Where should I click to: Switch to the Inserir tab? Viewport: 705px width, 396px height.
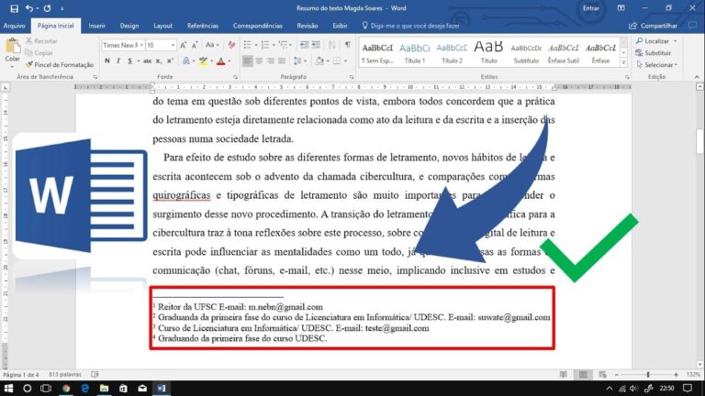96,26
